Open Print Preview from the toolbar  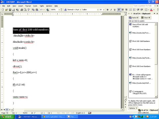[x=25, y=10]
